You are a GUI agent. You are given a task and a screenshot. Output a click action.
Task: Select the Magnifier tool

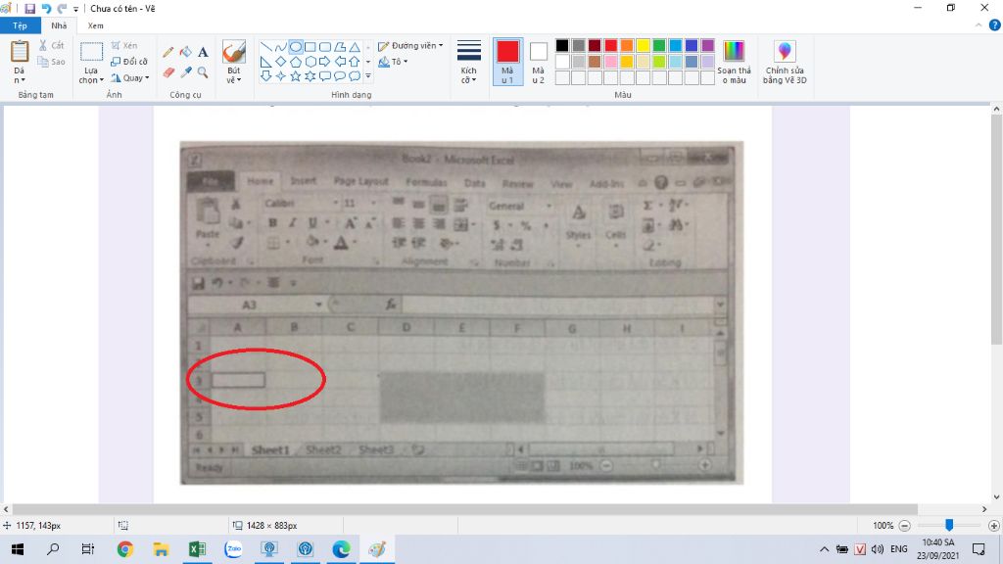point(203,72)
